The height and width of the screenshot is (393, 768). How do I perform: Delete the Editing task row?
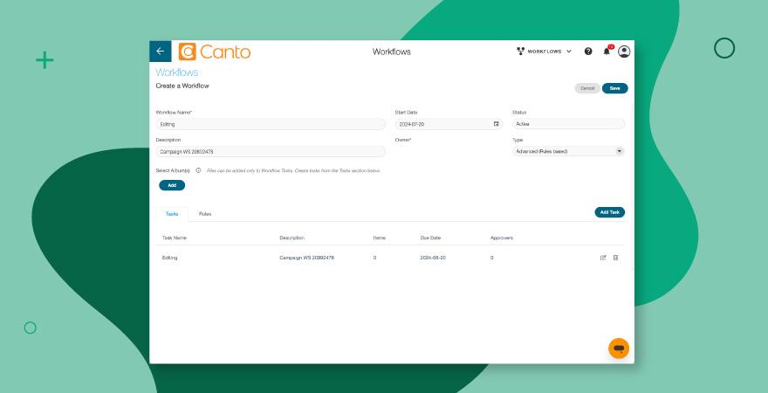pos(615,258)
